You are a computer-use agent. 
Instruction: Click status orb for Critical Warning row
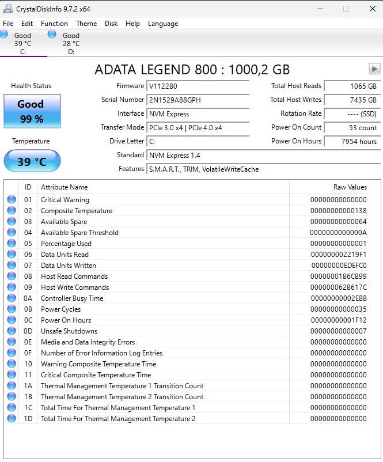click(12, 200)
